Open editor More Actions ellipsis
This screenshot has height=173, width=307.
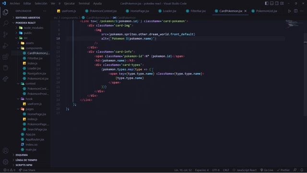pyautogui.click(x=302, y=11)
